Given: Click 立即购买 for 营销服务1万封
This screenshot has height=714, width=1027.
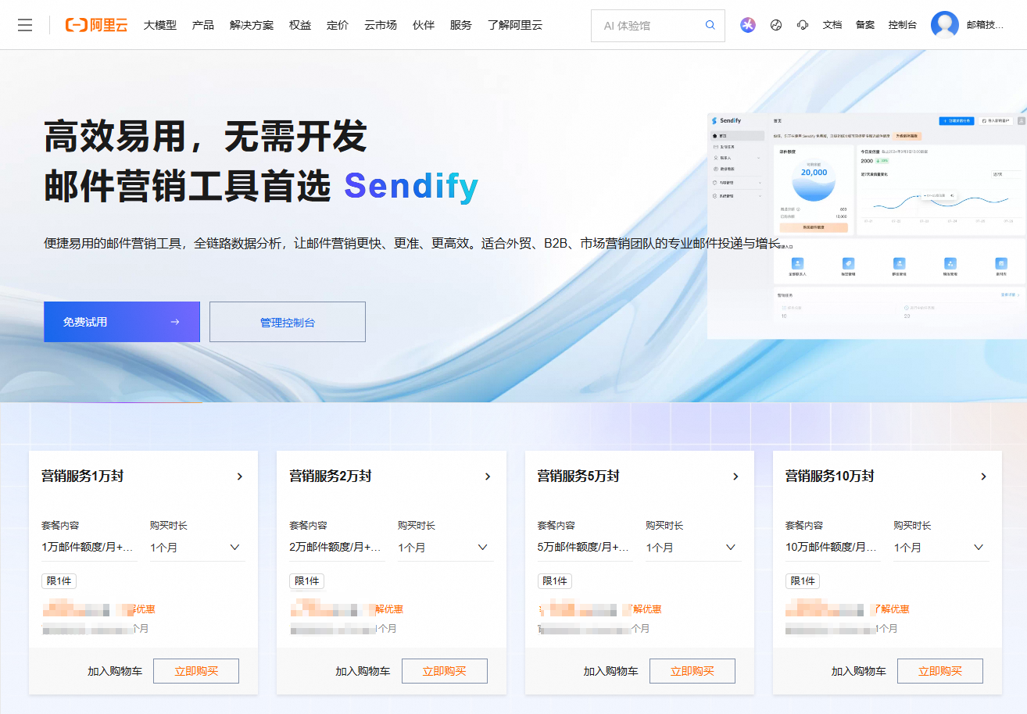Looking at the screenshot, I should click(x=196, y=671).
